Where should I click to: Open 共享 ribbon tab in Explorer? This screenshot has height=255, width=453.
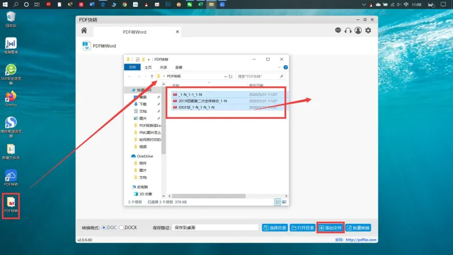click(164, 67)
